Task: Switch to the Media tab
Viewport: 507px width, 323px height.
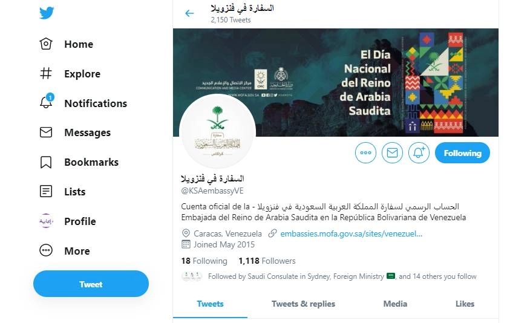Action: click(x=395, y=304)
